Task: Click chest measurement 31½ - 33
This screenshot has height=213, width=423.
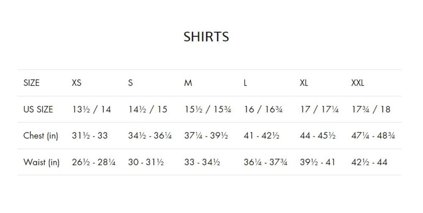Action: click(x=90, y=136)
